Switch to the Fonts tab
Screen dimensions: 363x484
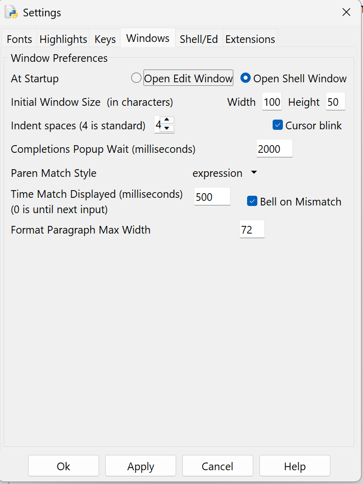coord(19,39)
